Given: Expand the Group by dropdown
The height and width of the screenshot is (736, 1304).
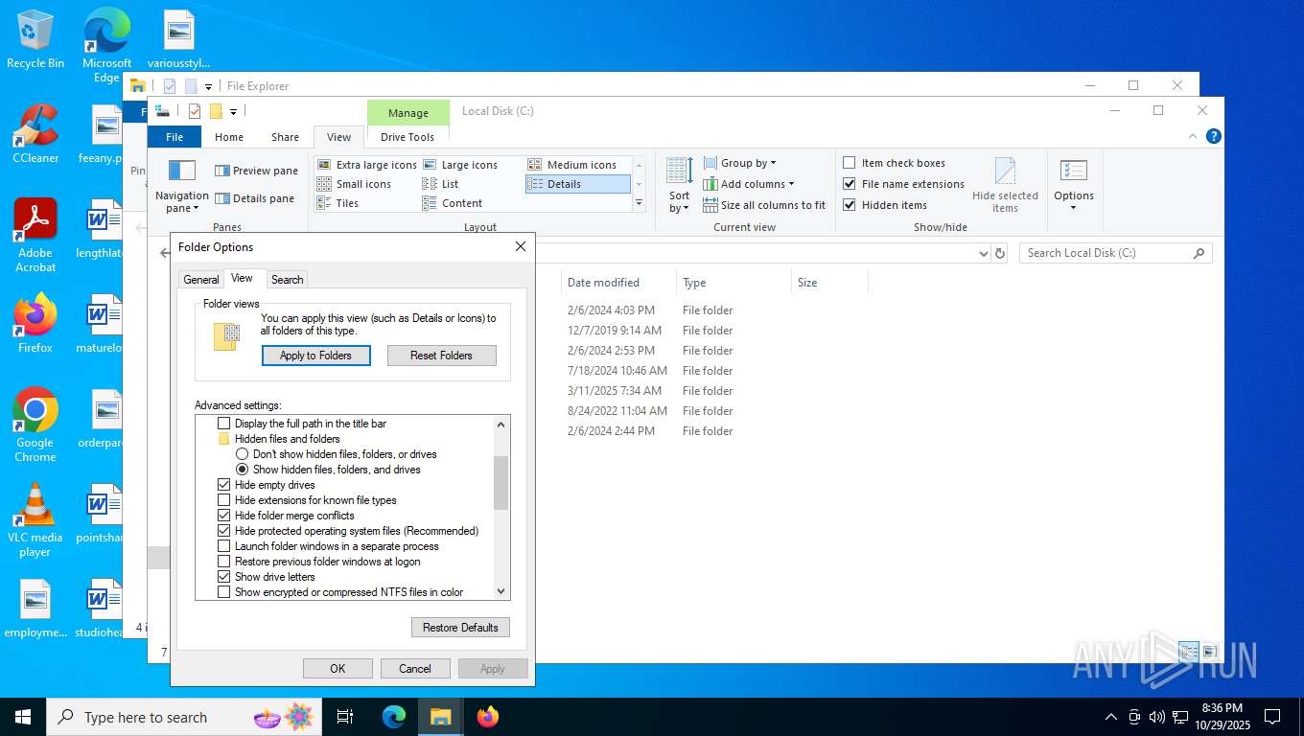Looking at the screenshot, I should [740, 163].
